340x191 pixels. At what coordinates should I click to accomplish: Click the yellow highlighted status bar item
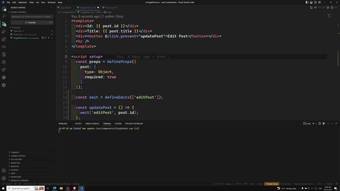[x=271, y=184]
